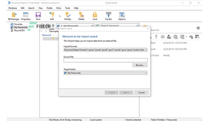The width and height of the screenshot is (209, 121).
Task: Add a new password entry
Action: click(x=52, y=16)
